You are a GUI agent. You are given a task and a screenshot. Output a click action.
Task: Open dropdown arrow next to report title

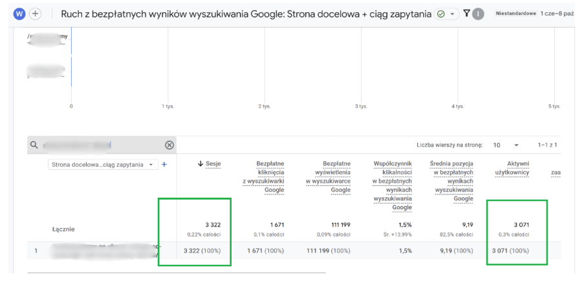tap(452, 14)
